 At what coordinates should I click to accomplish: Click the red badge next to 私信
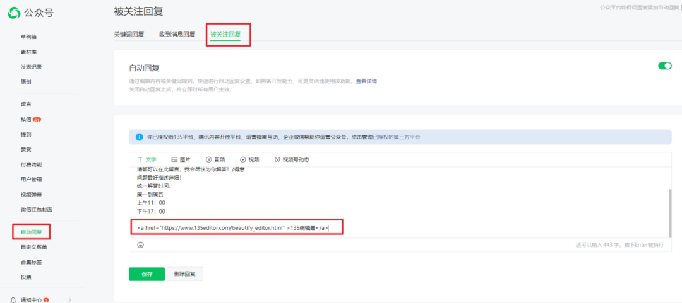37,120
